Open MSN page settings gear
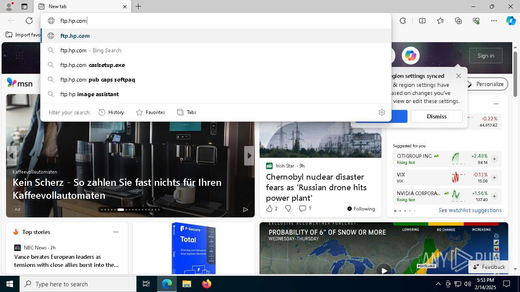Screen dimensions: 520x292 tap(458, 56)
